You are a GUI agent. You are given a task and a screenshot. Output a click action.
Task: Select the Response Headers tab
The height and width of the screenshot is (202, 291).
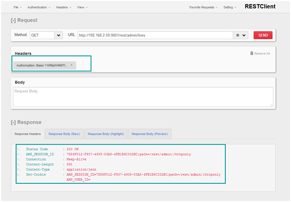pos(28,134)
